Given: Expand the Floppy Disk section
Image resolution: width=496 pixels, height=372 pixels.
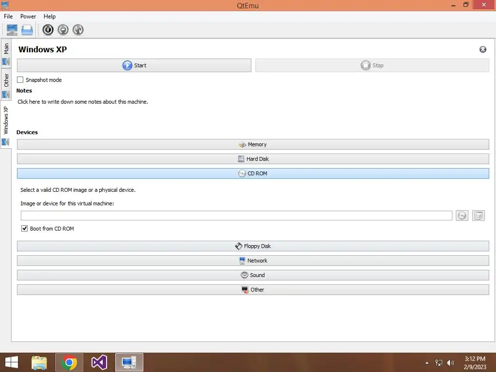Looking at the screenshot, I should pos(253,246).
